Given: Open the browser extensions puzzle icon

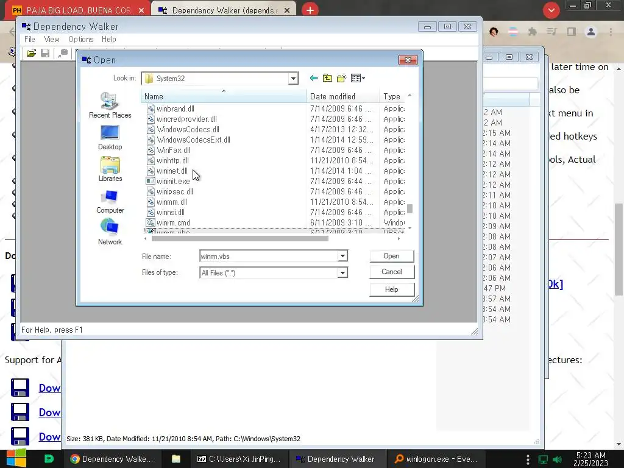Looking at the screenshot, I should pos(532,32).
